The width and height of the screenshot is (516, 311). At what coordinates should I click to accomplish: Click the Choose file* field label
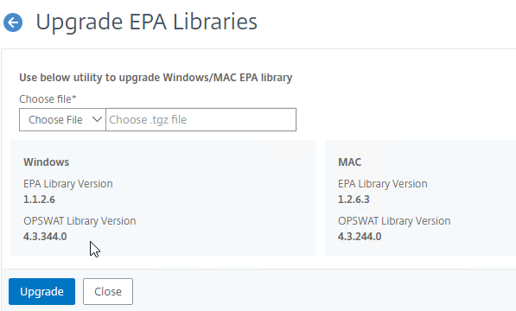(x=48, y=99)
